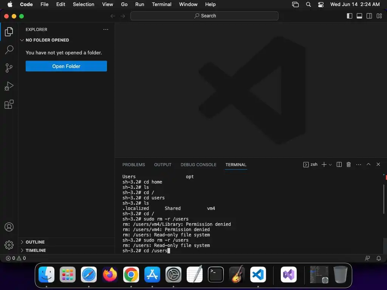Click the Open Folder button

point(66,66)
